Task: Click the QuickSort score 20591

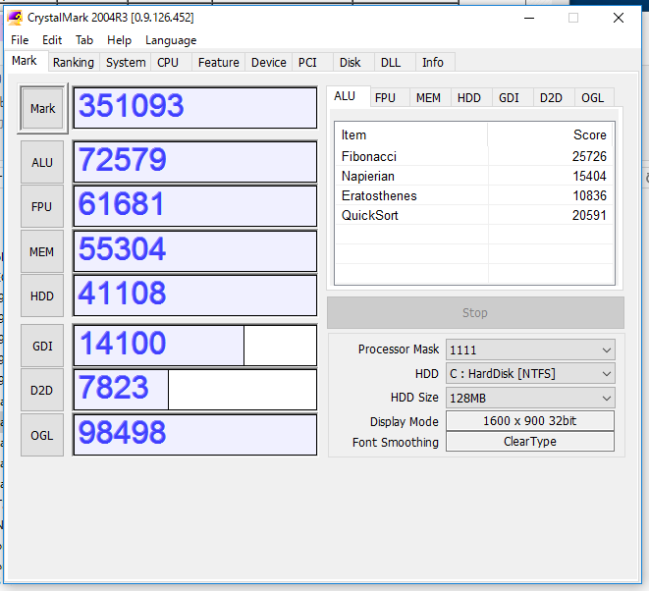Action: pyautogui.click(x=589, y=215)
